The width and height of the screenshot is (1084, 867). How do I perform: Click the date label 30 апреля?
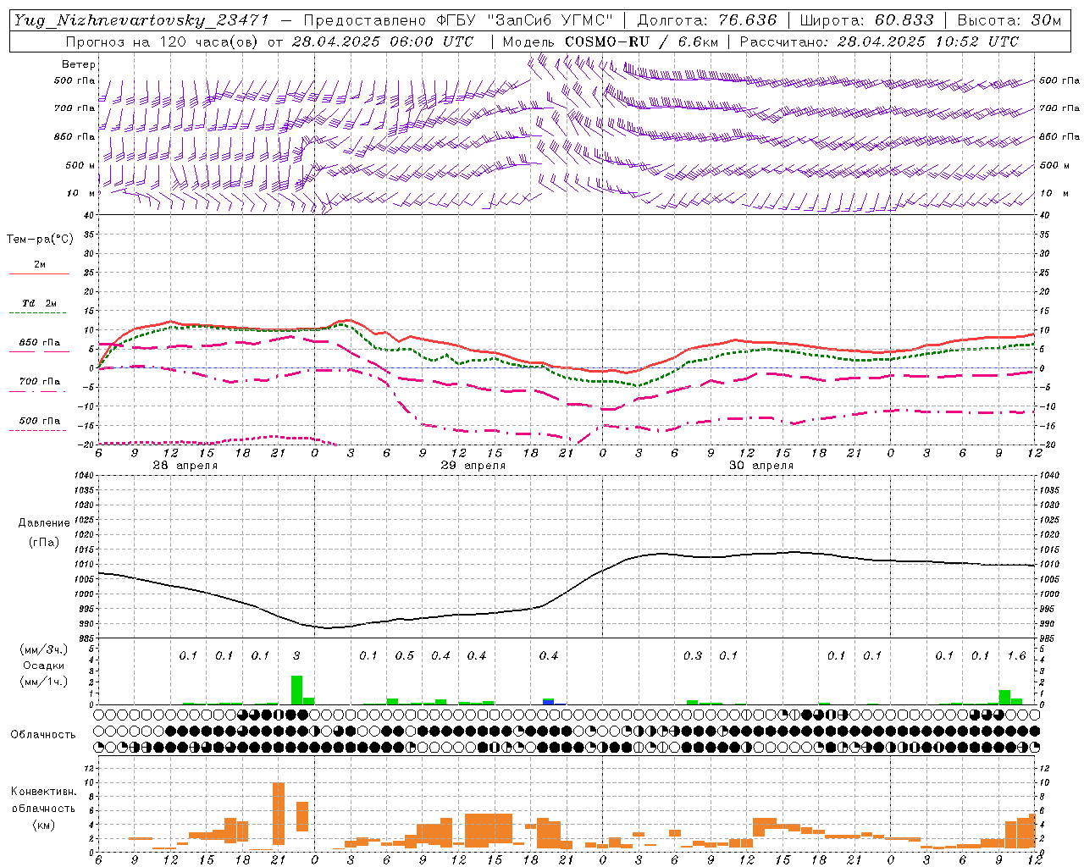tap(761, 466)
